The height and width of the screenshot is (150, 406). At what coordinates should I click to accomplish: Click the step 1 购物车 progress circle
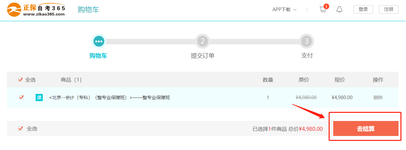tap(99, 41)
